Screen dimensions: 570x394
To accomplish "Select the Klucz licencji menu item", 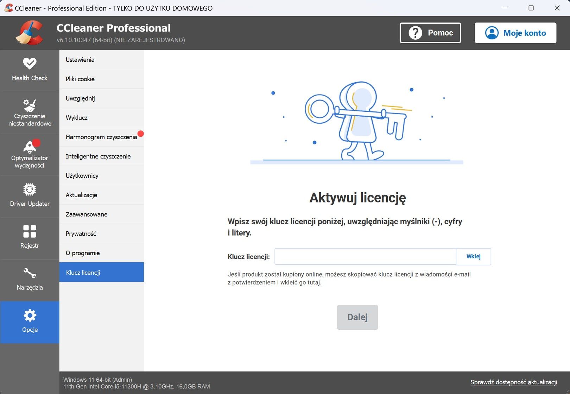I will point(102,272).
